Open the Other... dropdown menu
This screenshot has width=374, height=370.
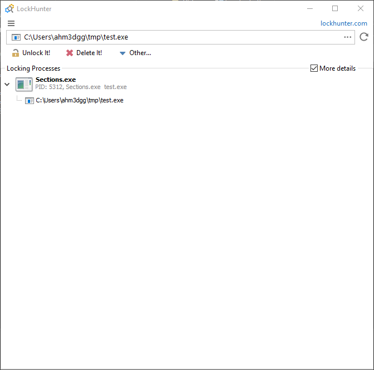click(x=135, y=53)
